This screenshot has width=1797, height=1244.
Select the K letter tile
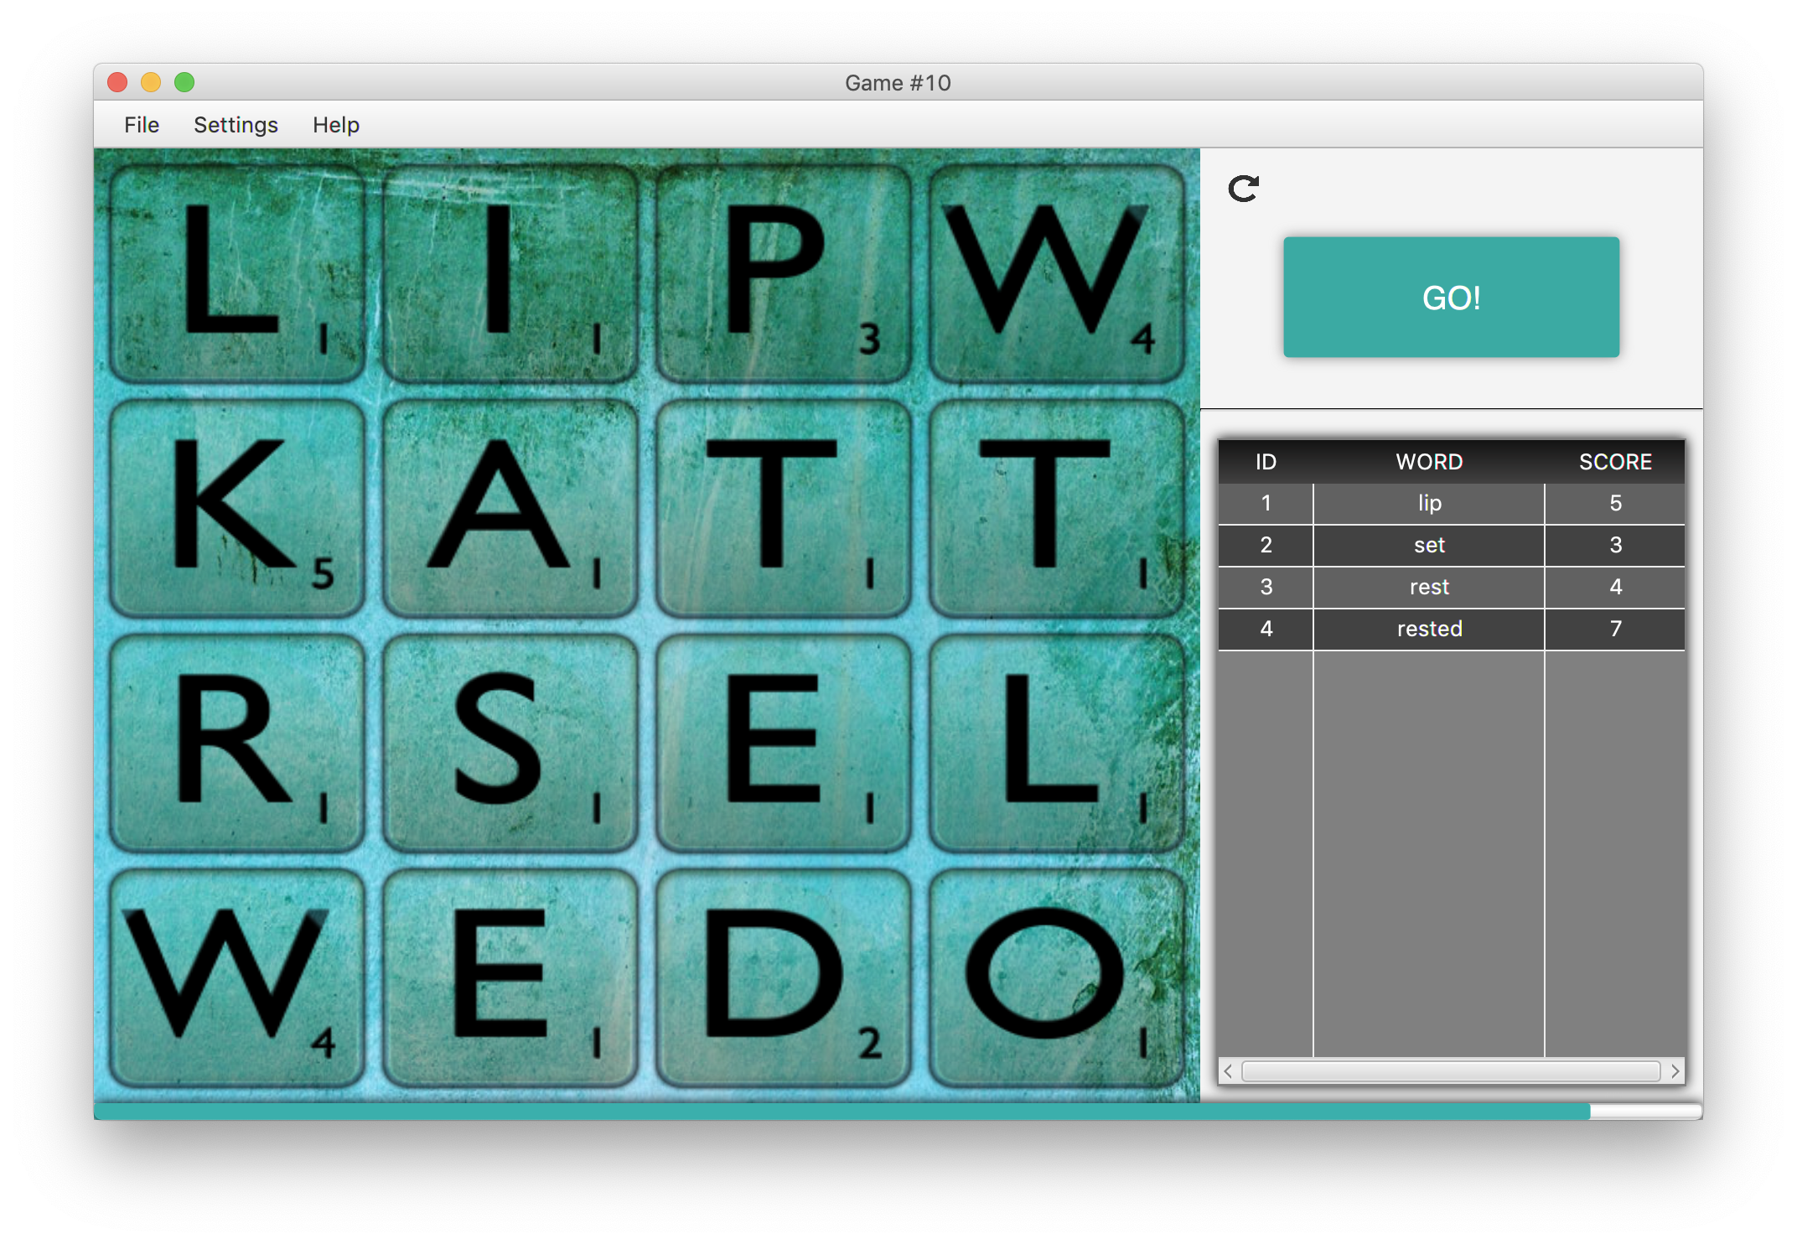(x=237, y=509)
